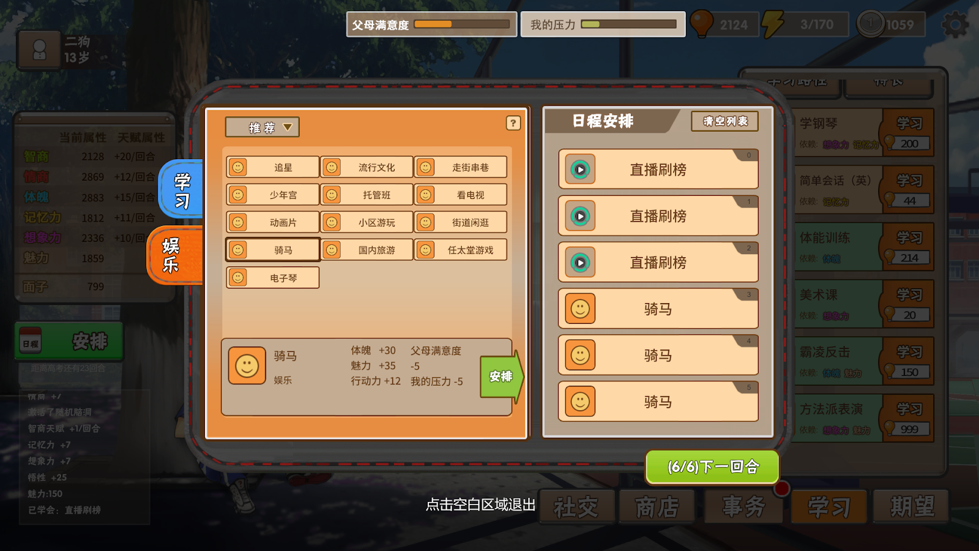Select the 娱乐 side tab
The image size is (979, 551).
(174, 255)
